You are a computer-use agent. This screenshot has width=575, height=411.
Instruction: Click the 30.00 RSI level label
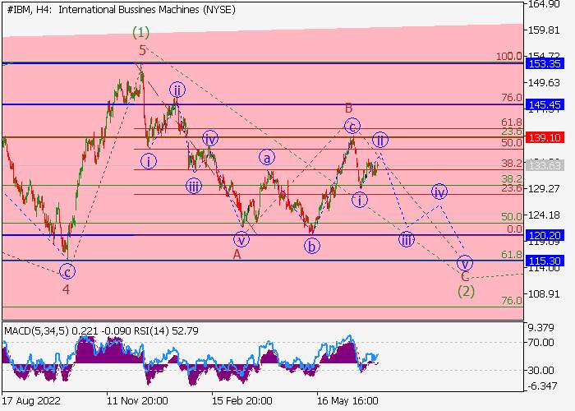click(540, 370)
